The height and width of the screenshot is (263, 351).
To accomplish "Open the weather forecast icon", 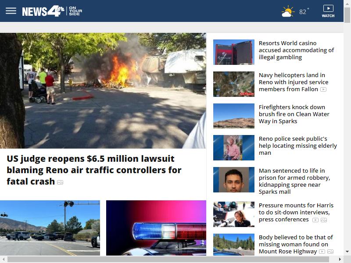I will (x=288, y=11).
